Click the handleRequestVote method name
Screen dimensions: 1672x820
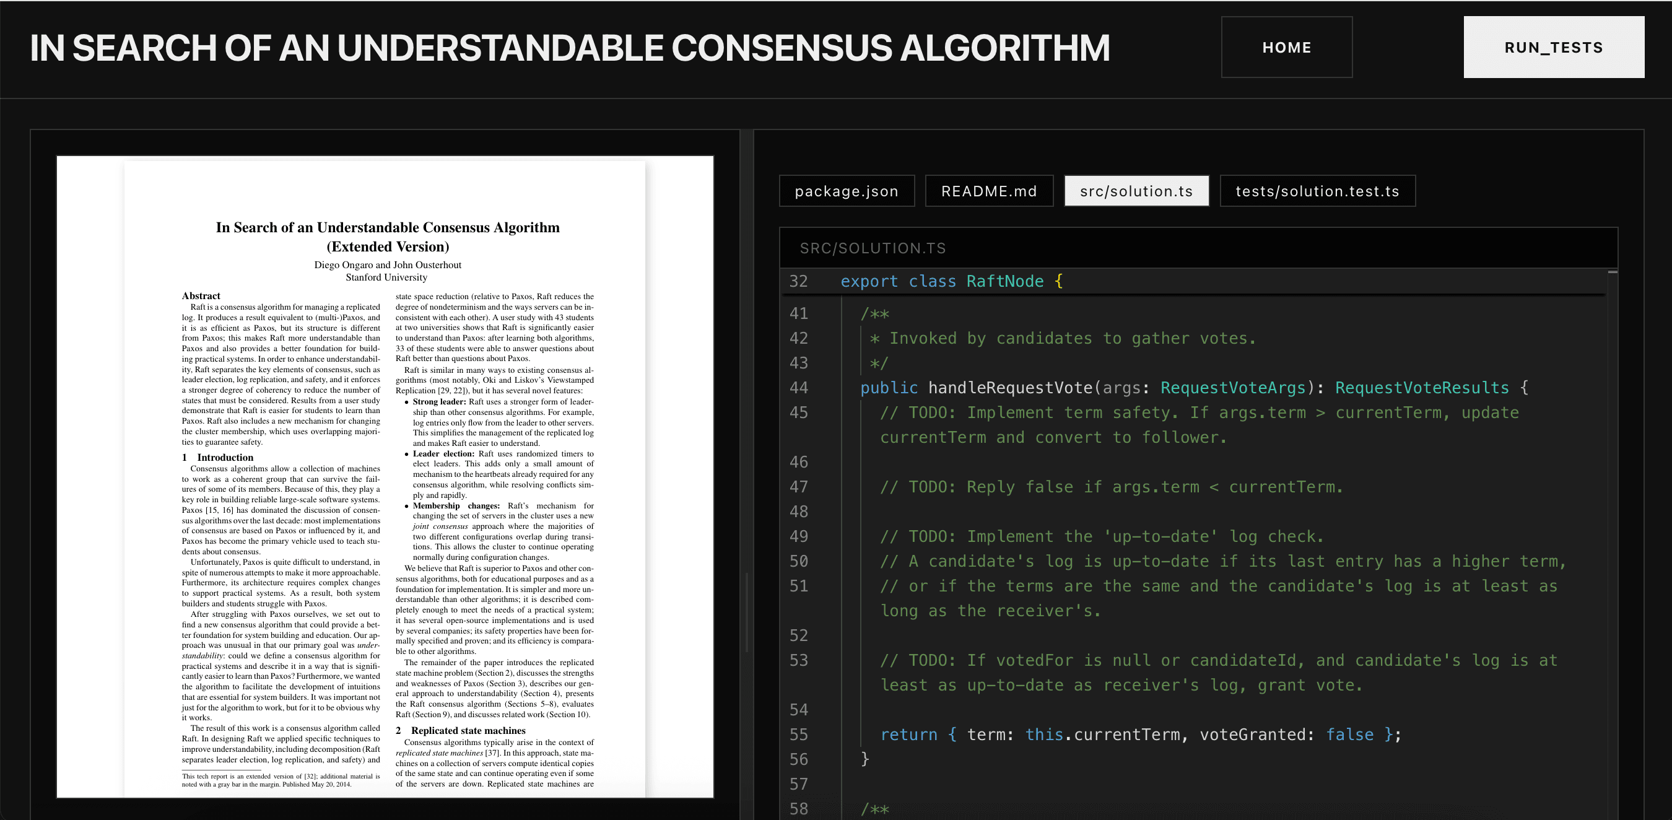coord(1009,388)
